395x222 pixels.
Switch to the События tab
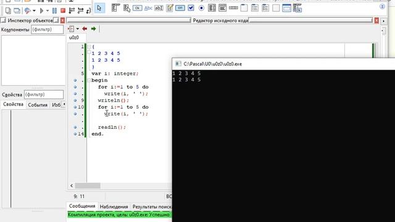click(x=38, y=105)
